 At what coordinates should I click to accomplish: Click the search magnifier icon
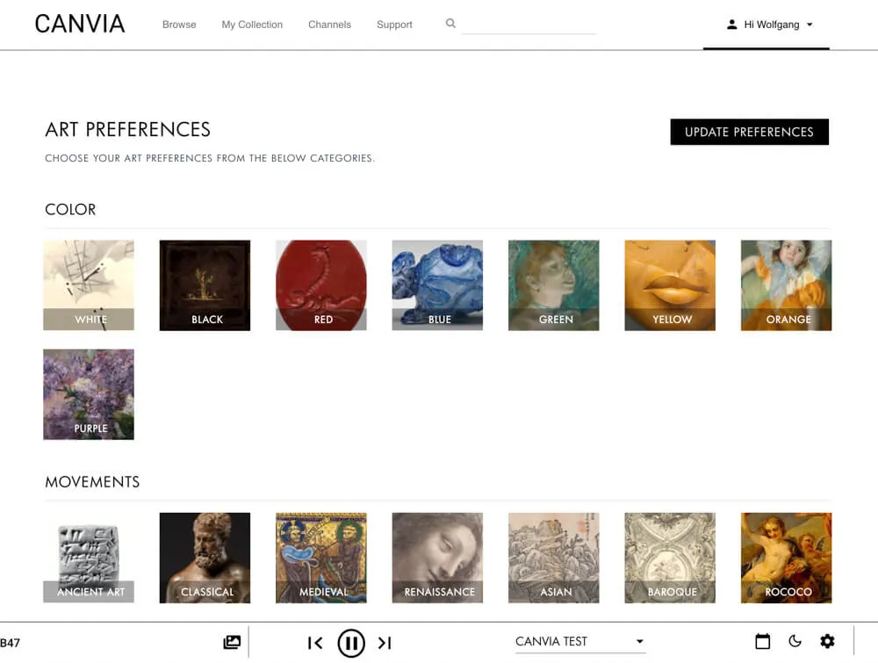click(x=450, y=24)
